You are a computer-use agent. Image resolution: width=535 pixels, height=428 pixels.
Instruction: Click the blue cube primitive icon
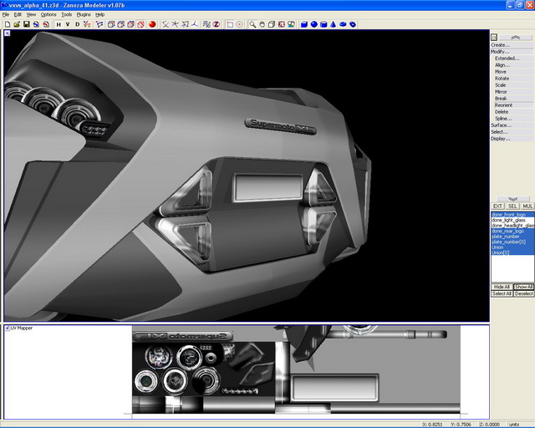click(303, 24)
